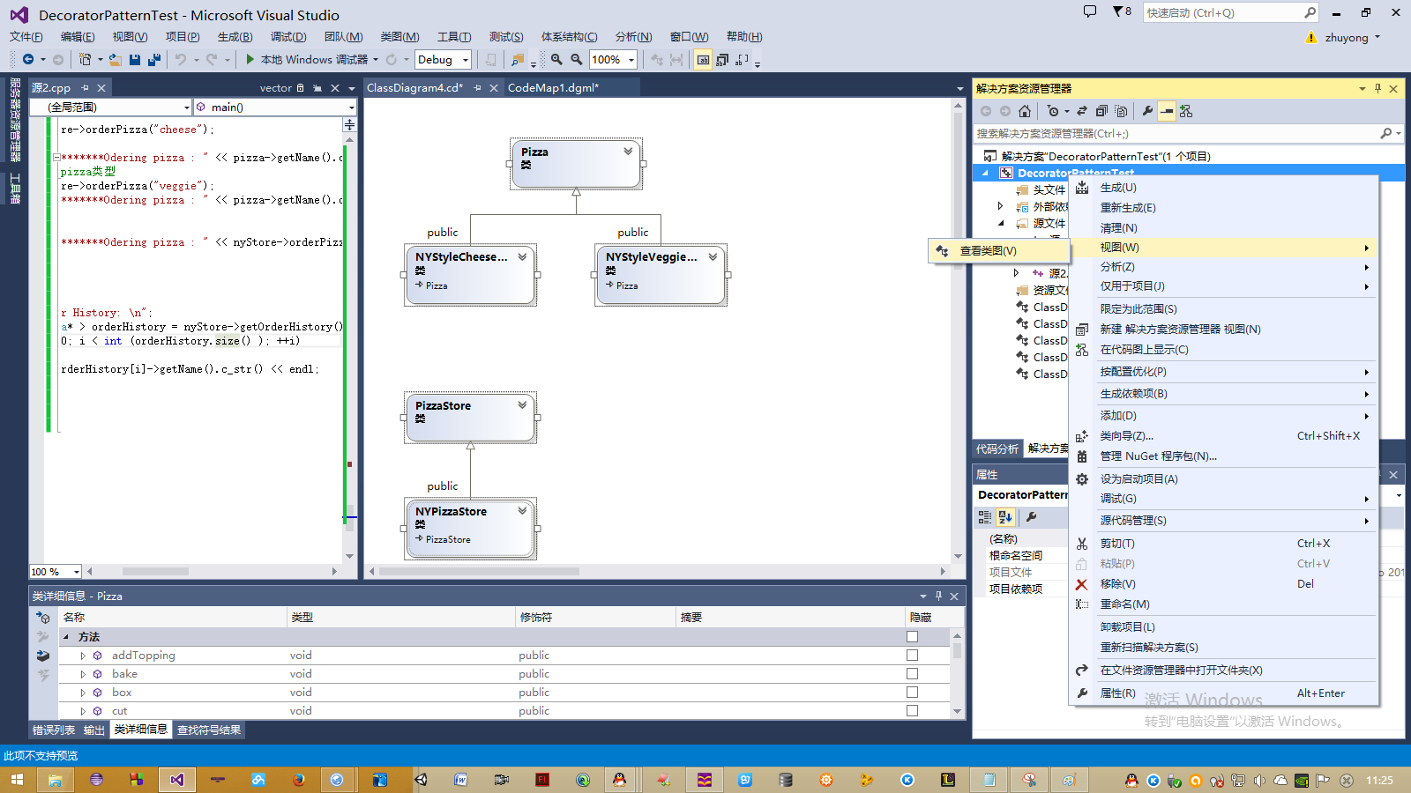Click Collapse All in Solution Explorer

pos(1101,111)
